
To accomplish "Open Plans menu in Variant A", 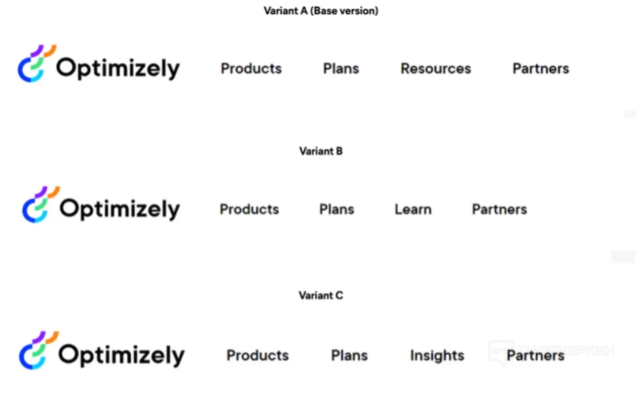I will coord(341,68).
